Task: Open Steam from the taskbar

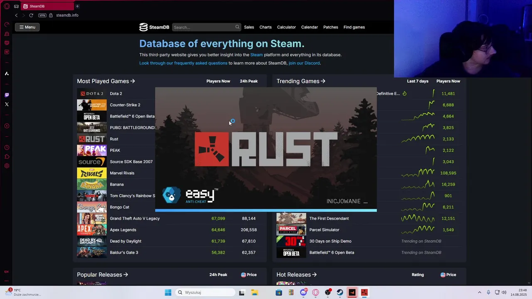Action: pos(340,292)
